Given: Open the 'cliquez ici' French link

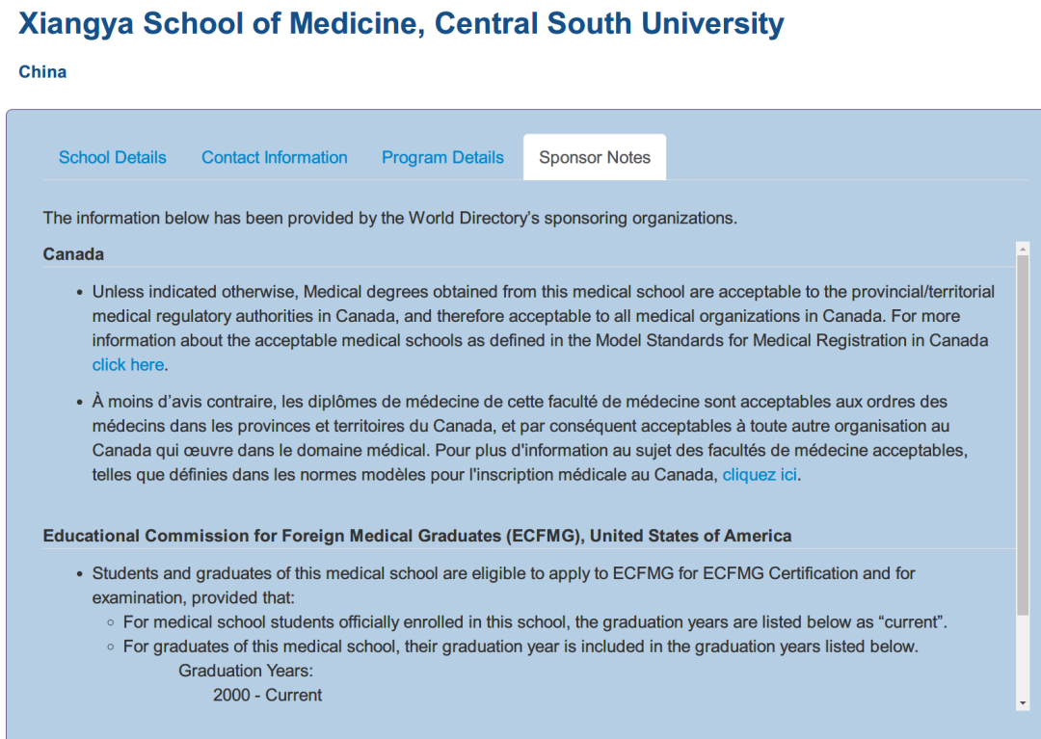Looking at the screenshot, I should pos(760,475).
